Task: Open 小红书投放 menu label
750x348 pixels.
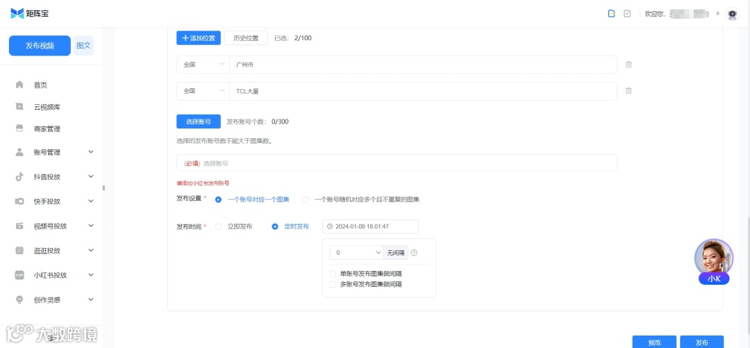Action: point(50,275)
